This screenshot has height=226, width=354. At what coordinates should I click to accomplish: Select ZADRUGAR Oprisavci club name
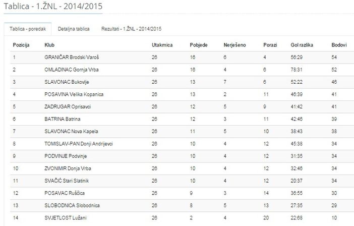[68, 106]
